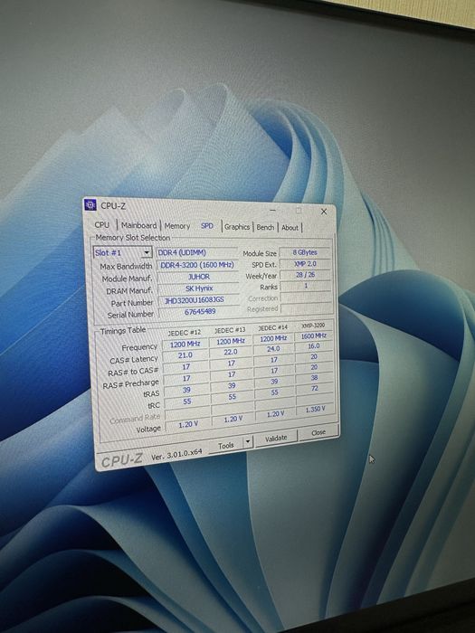Click the XMP-3200 voltage 1.350 V cell
This screenshot has width=475, height=633.
(315, 410)
